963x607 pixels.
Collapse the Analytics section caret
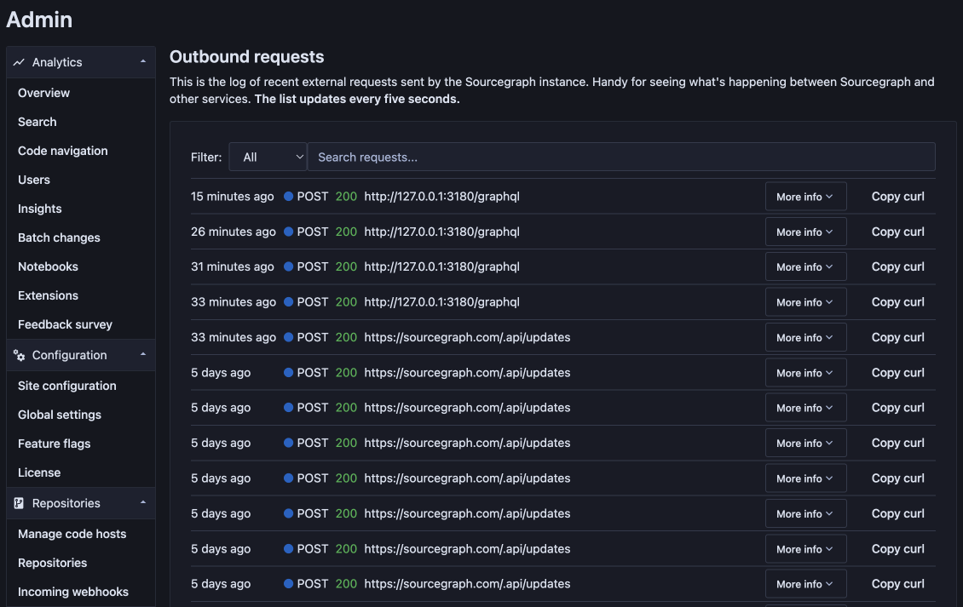(x=143, y=61)
